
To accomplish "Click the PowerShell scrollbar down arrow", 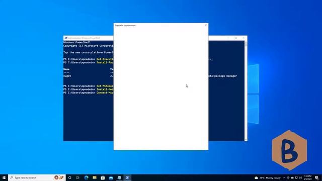I will pyautogui.click(x=246, y=140).
